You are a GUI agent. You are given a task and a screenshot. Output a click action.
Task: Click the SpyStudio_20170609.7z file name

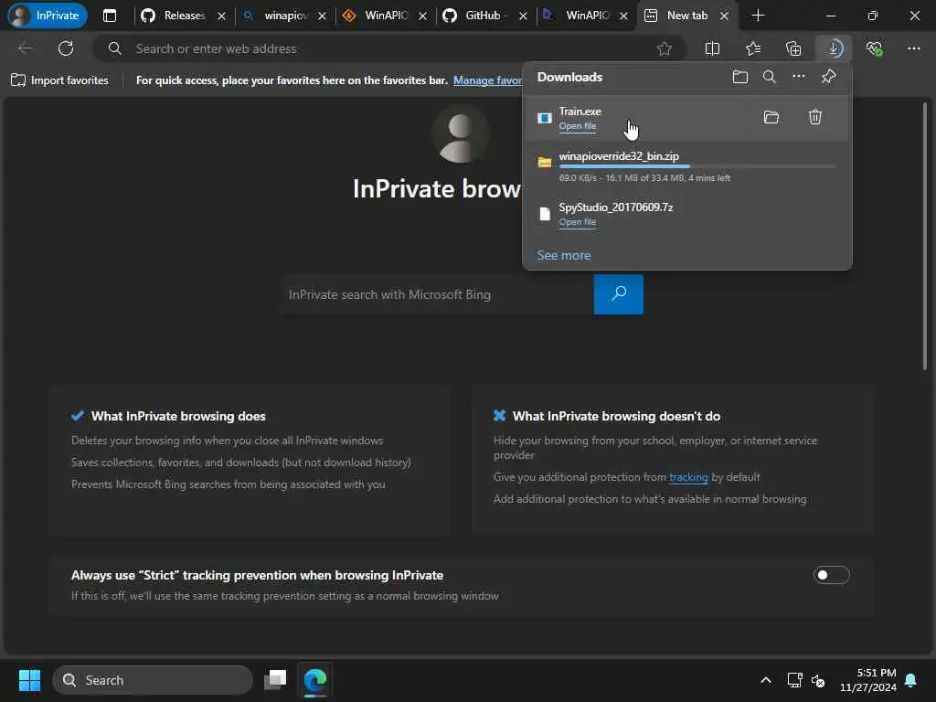[x=615, y=207]
